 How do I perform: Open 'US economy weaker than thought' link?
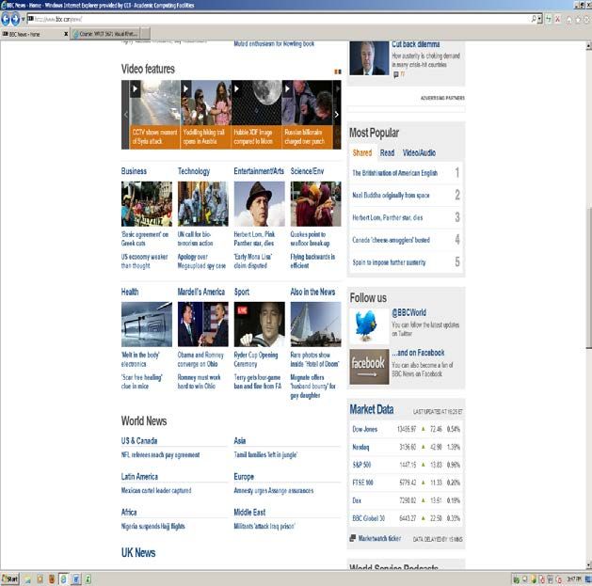(144, 261)
